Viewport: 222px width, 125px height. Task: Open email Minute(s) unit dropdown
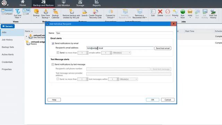(122, 53)
